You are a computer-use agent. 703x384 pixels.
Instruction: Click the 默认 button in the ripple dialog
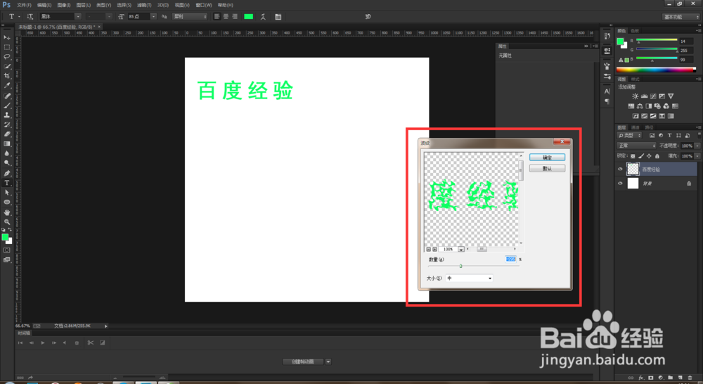(547, 169)
